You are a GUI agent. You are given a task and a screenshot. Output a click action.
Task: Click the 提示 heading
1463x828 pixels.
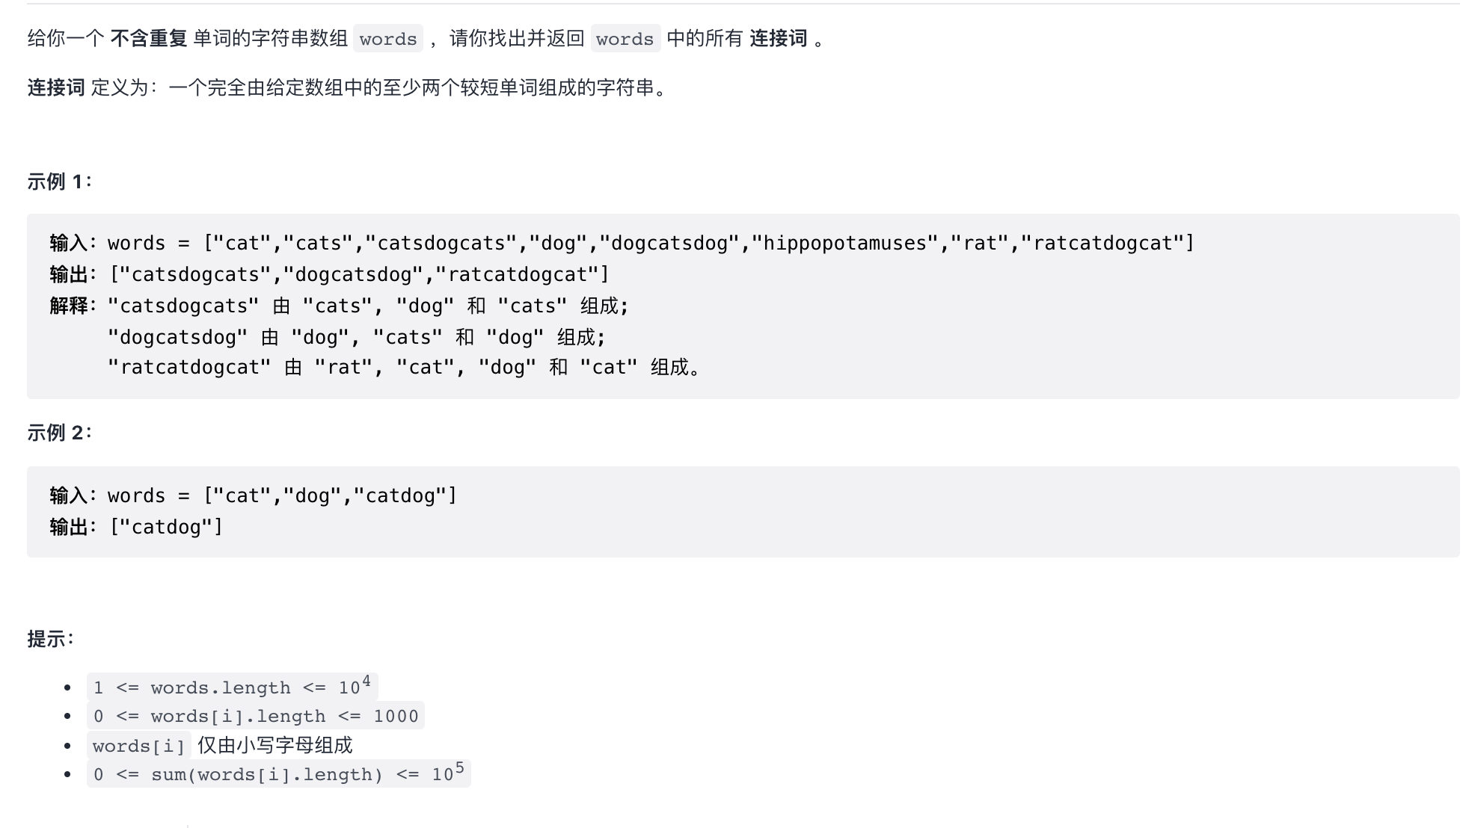click(x=51, y=639)
